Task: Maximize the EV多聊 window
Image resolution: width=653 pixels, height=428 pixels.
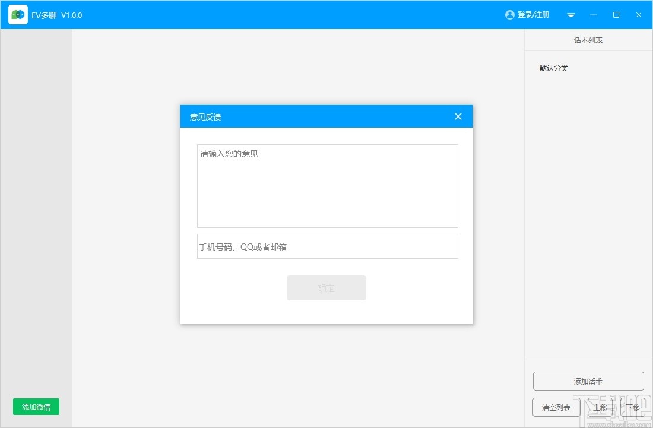Action: (x=616, y=15)
